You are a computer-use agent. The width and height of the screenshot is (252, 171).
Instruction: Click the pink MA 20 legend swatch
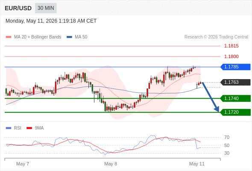[x=9, y=37]
